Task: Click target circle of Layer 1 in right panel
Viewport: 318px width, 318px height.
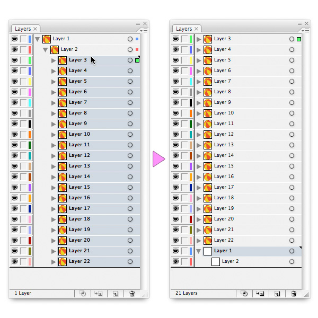Action: pyautogui.click(x=291, y=251)
